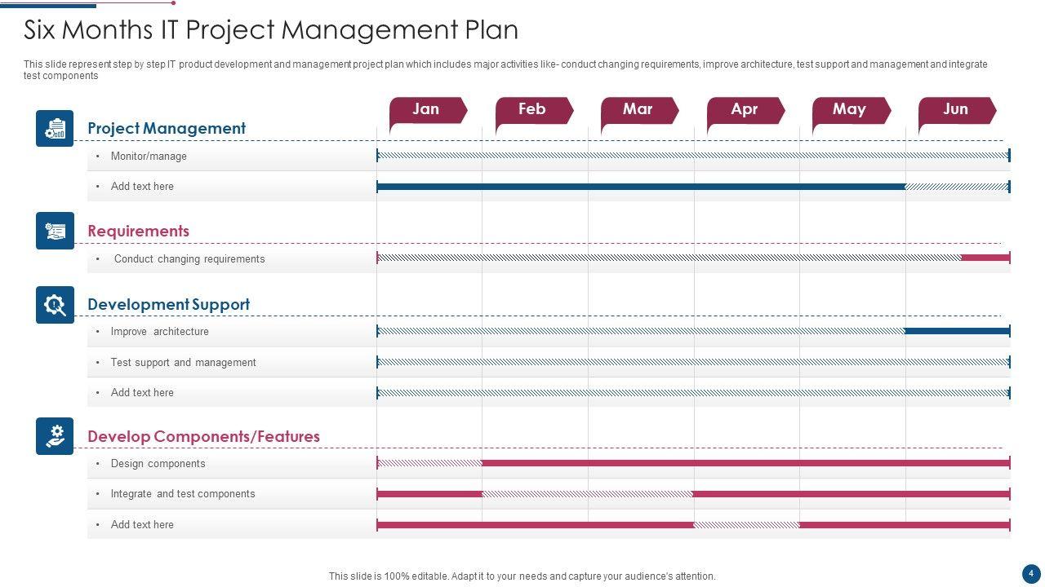Click the Improve architecture timeline bar
This screenshot has height=587, width=1045.
[x=693, y=331]
